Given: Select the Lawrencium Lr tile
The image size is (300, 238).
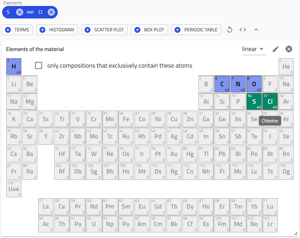Looking at the screenshot, I should tap(270, 224).
